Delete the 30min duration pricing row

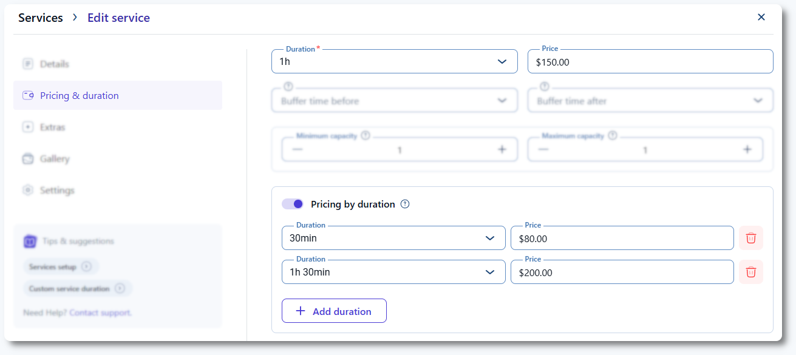coord(750,238)
